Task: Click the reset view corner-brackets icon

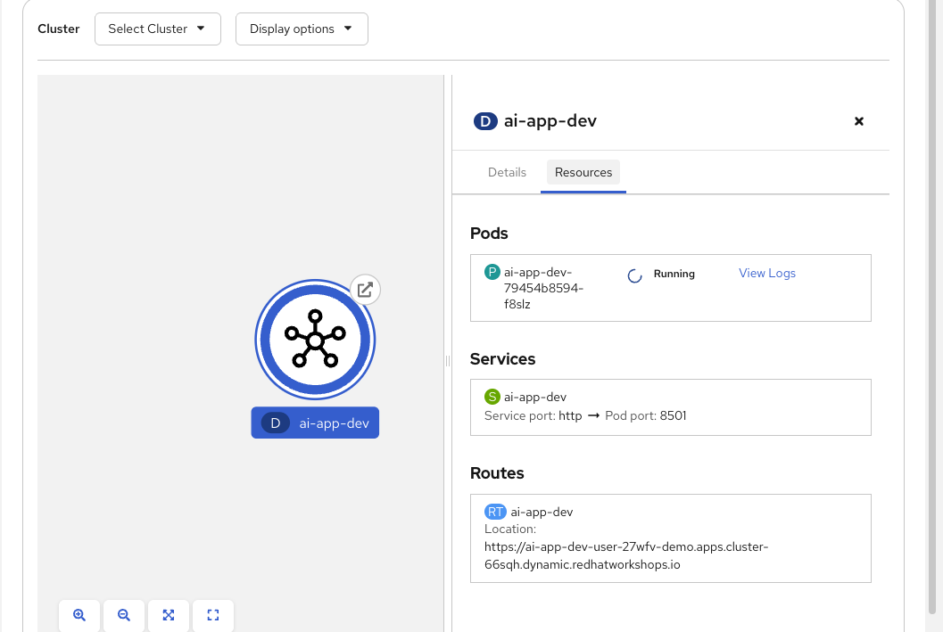Action: click(x=213, y=615)
